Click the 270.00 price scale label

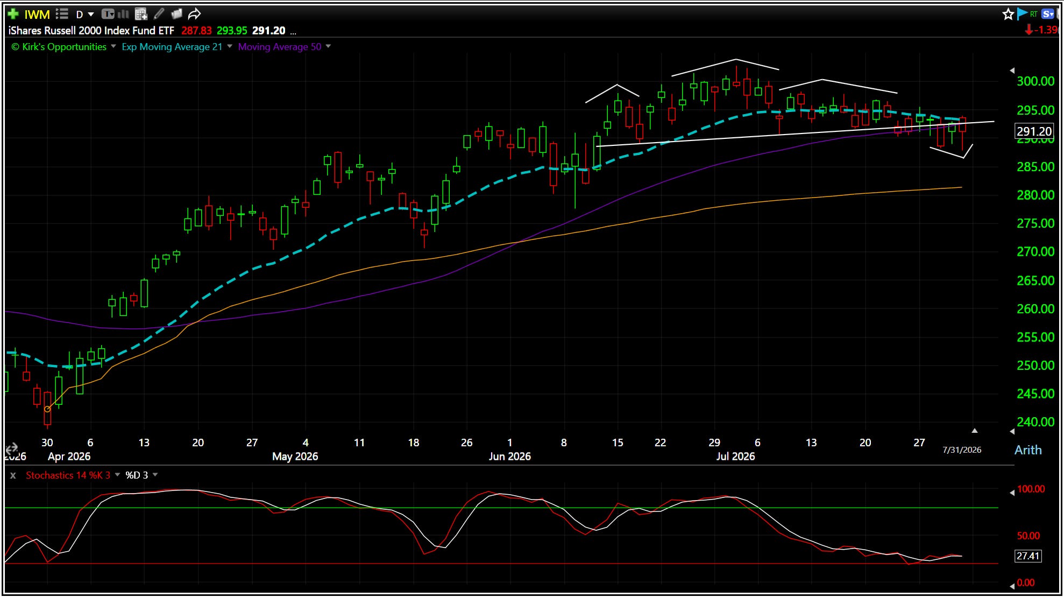tap(1035, 252)
